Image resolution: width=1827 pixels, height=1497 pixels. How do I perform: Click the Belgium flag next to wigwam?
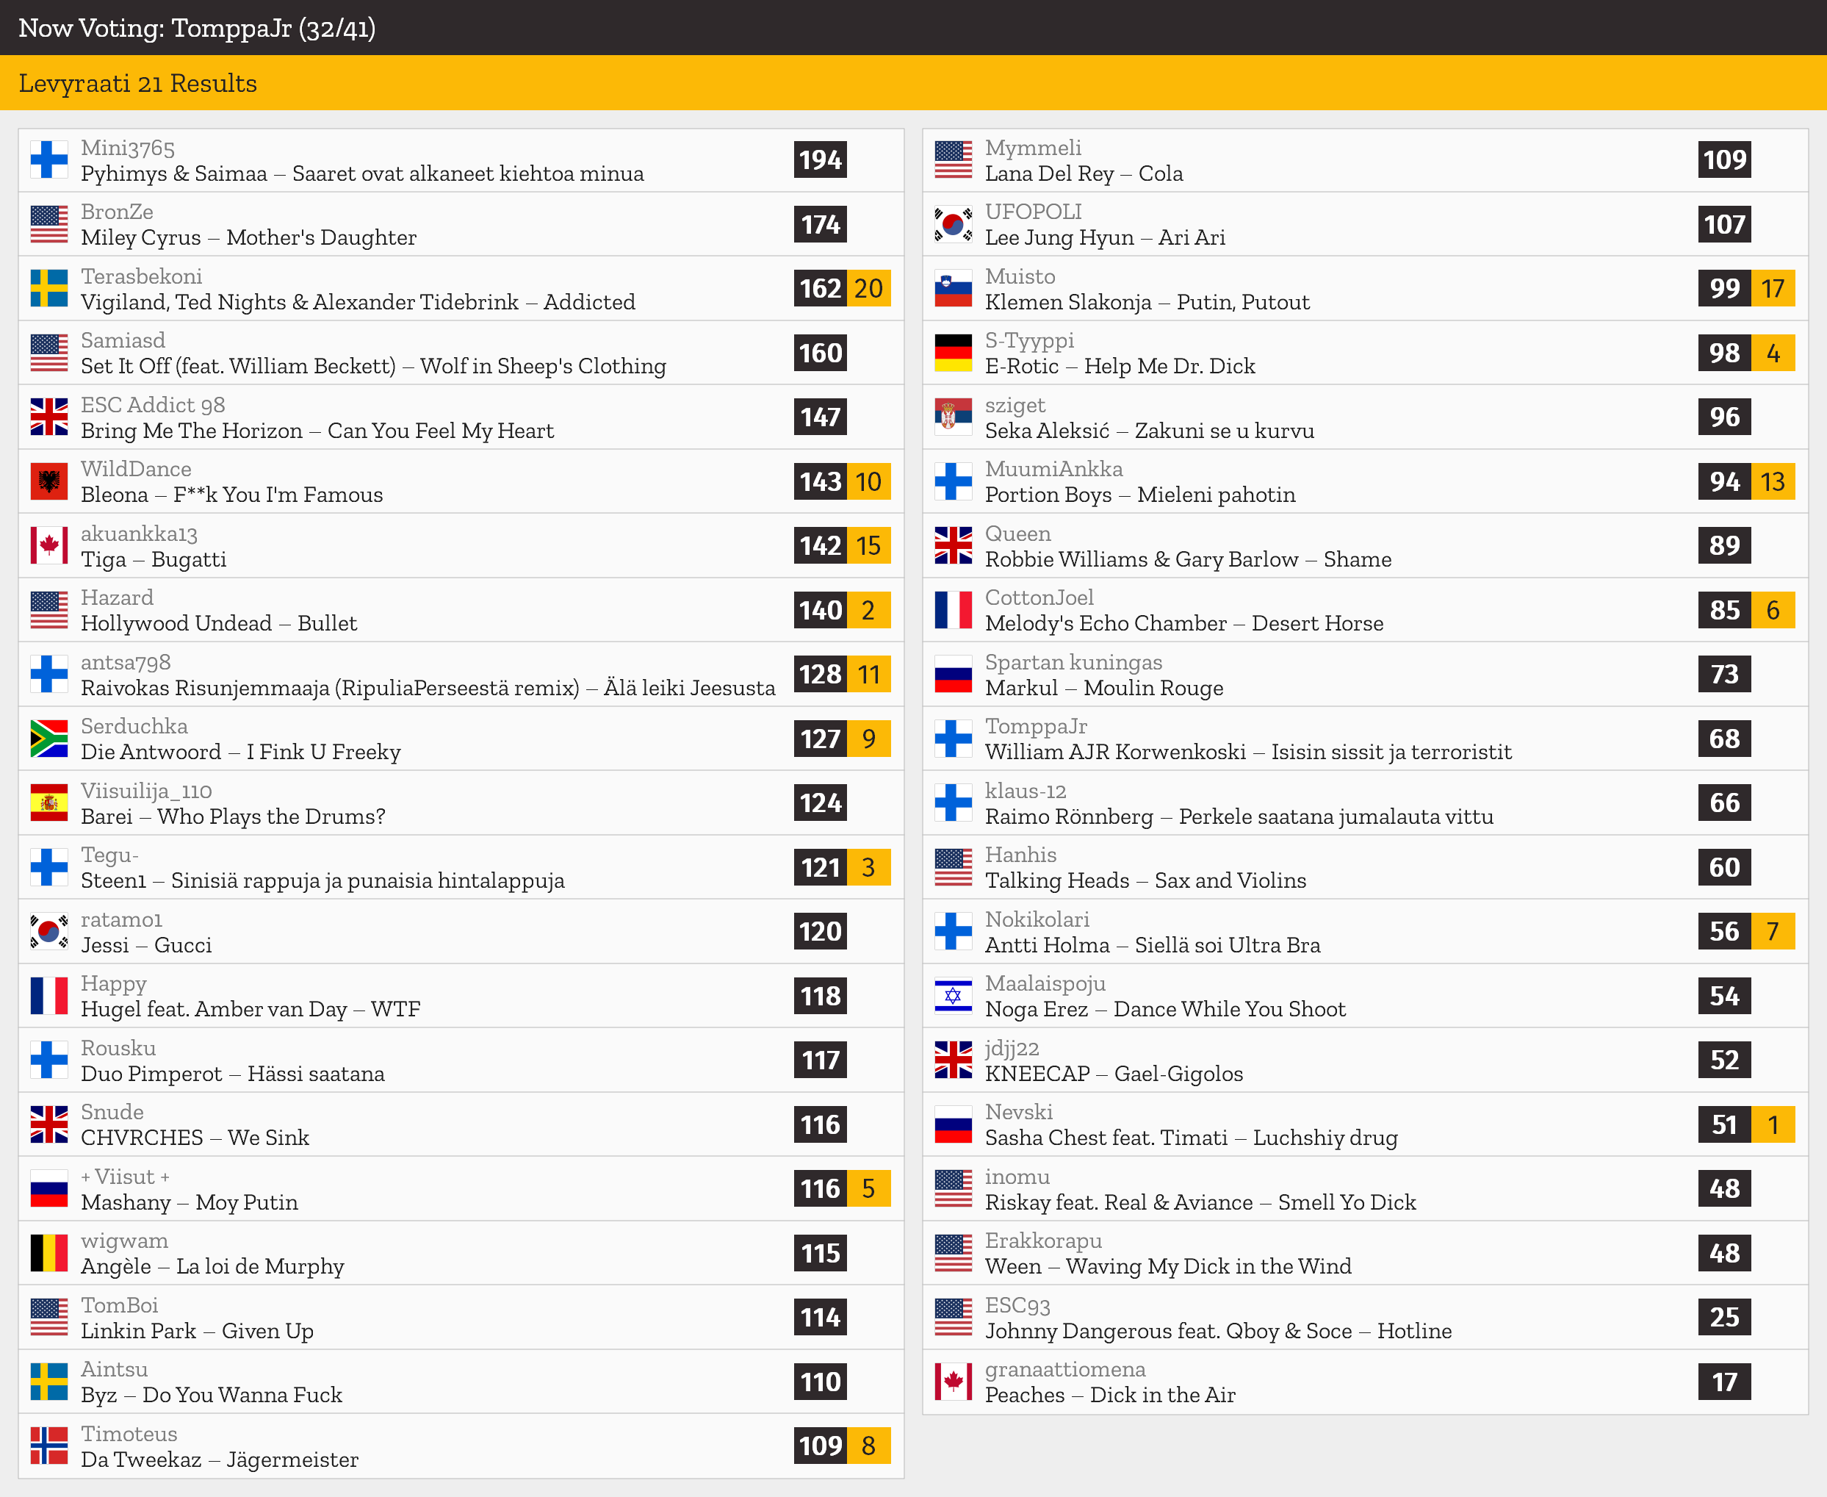tap(49, 1254)
